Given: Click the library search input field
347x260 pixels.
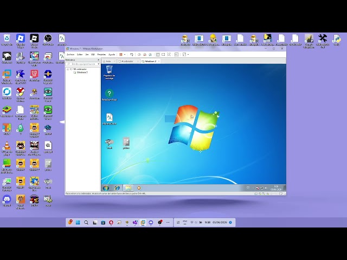Looking at the screenshot, I should pyautogui.click(x=82, y=64).
